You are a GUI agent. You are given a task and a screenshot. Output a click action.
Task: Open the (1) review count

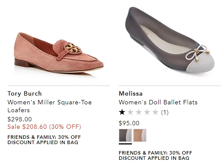[165, 112]
